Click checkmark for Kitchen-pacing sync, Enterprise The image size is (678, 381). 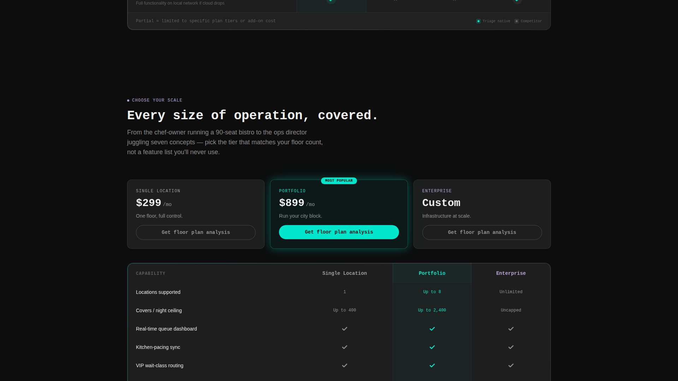[x=511, y=347]
